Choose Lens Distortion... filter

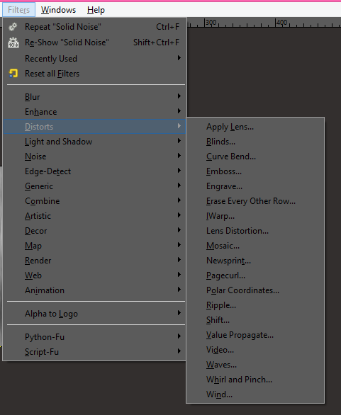[255, 231]
